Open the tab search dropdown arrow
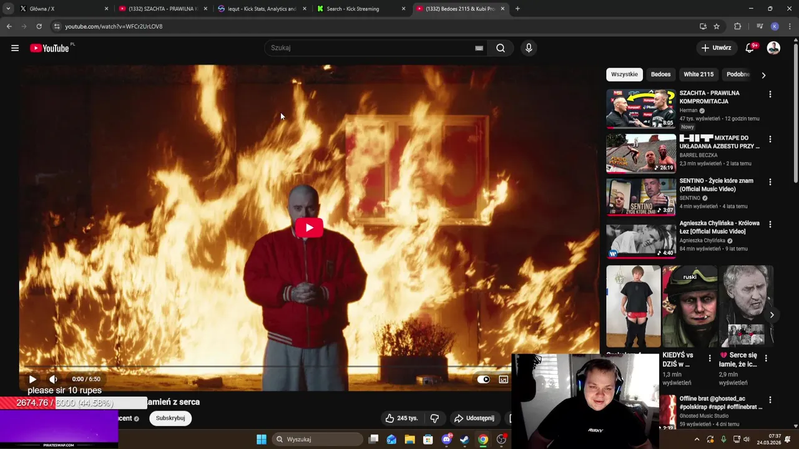Screen dimensions: 799x449 [x=7, y=9]
